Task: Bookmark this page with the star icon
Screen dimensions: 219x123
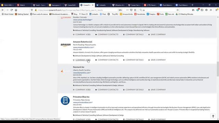Action: (135, 10)
